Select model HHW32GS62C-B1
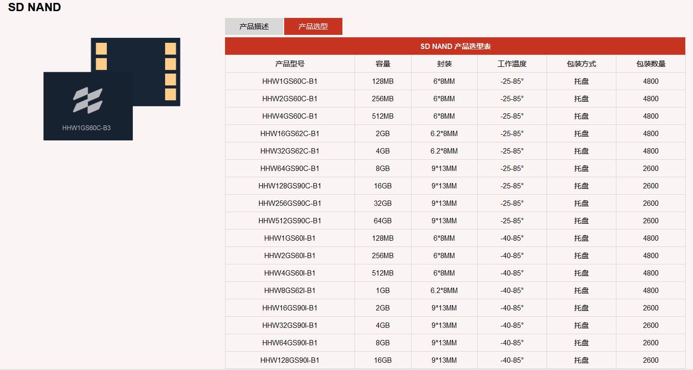This screenshot has height=370, width=693. pyautogui.click(x=290, y=151)
